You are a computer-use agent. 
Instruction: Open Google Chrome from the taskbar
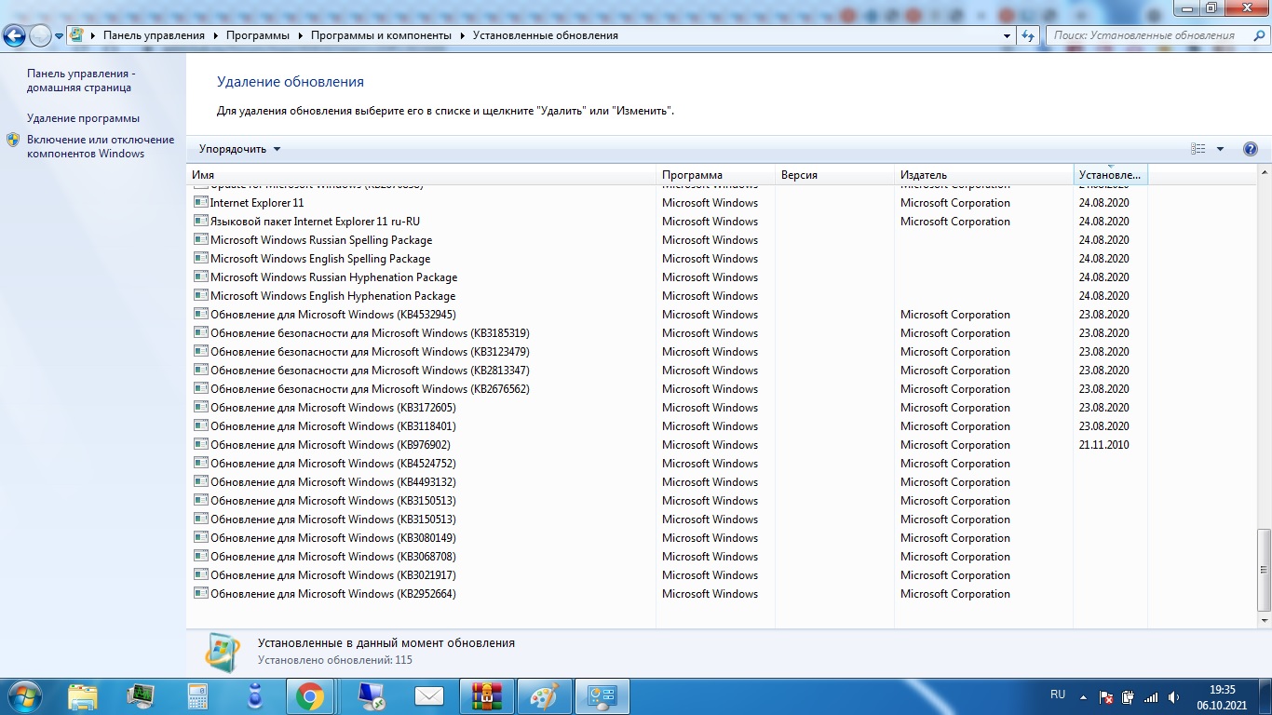(x=310, y=695)
